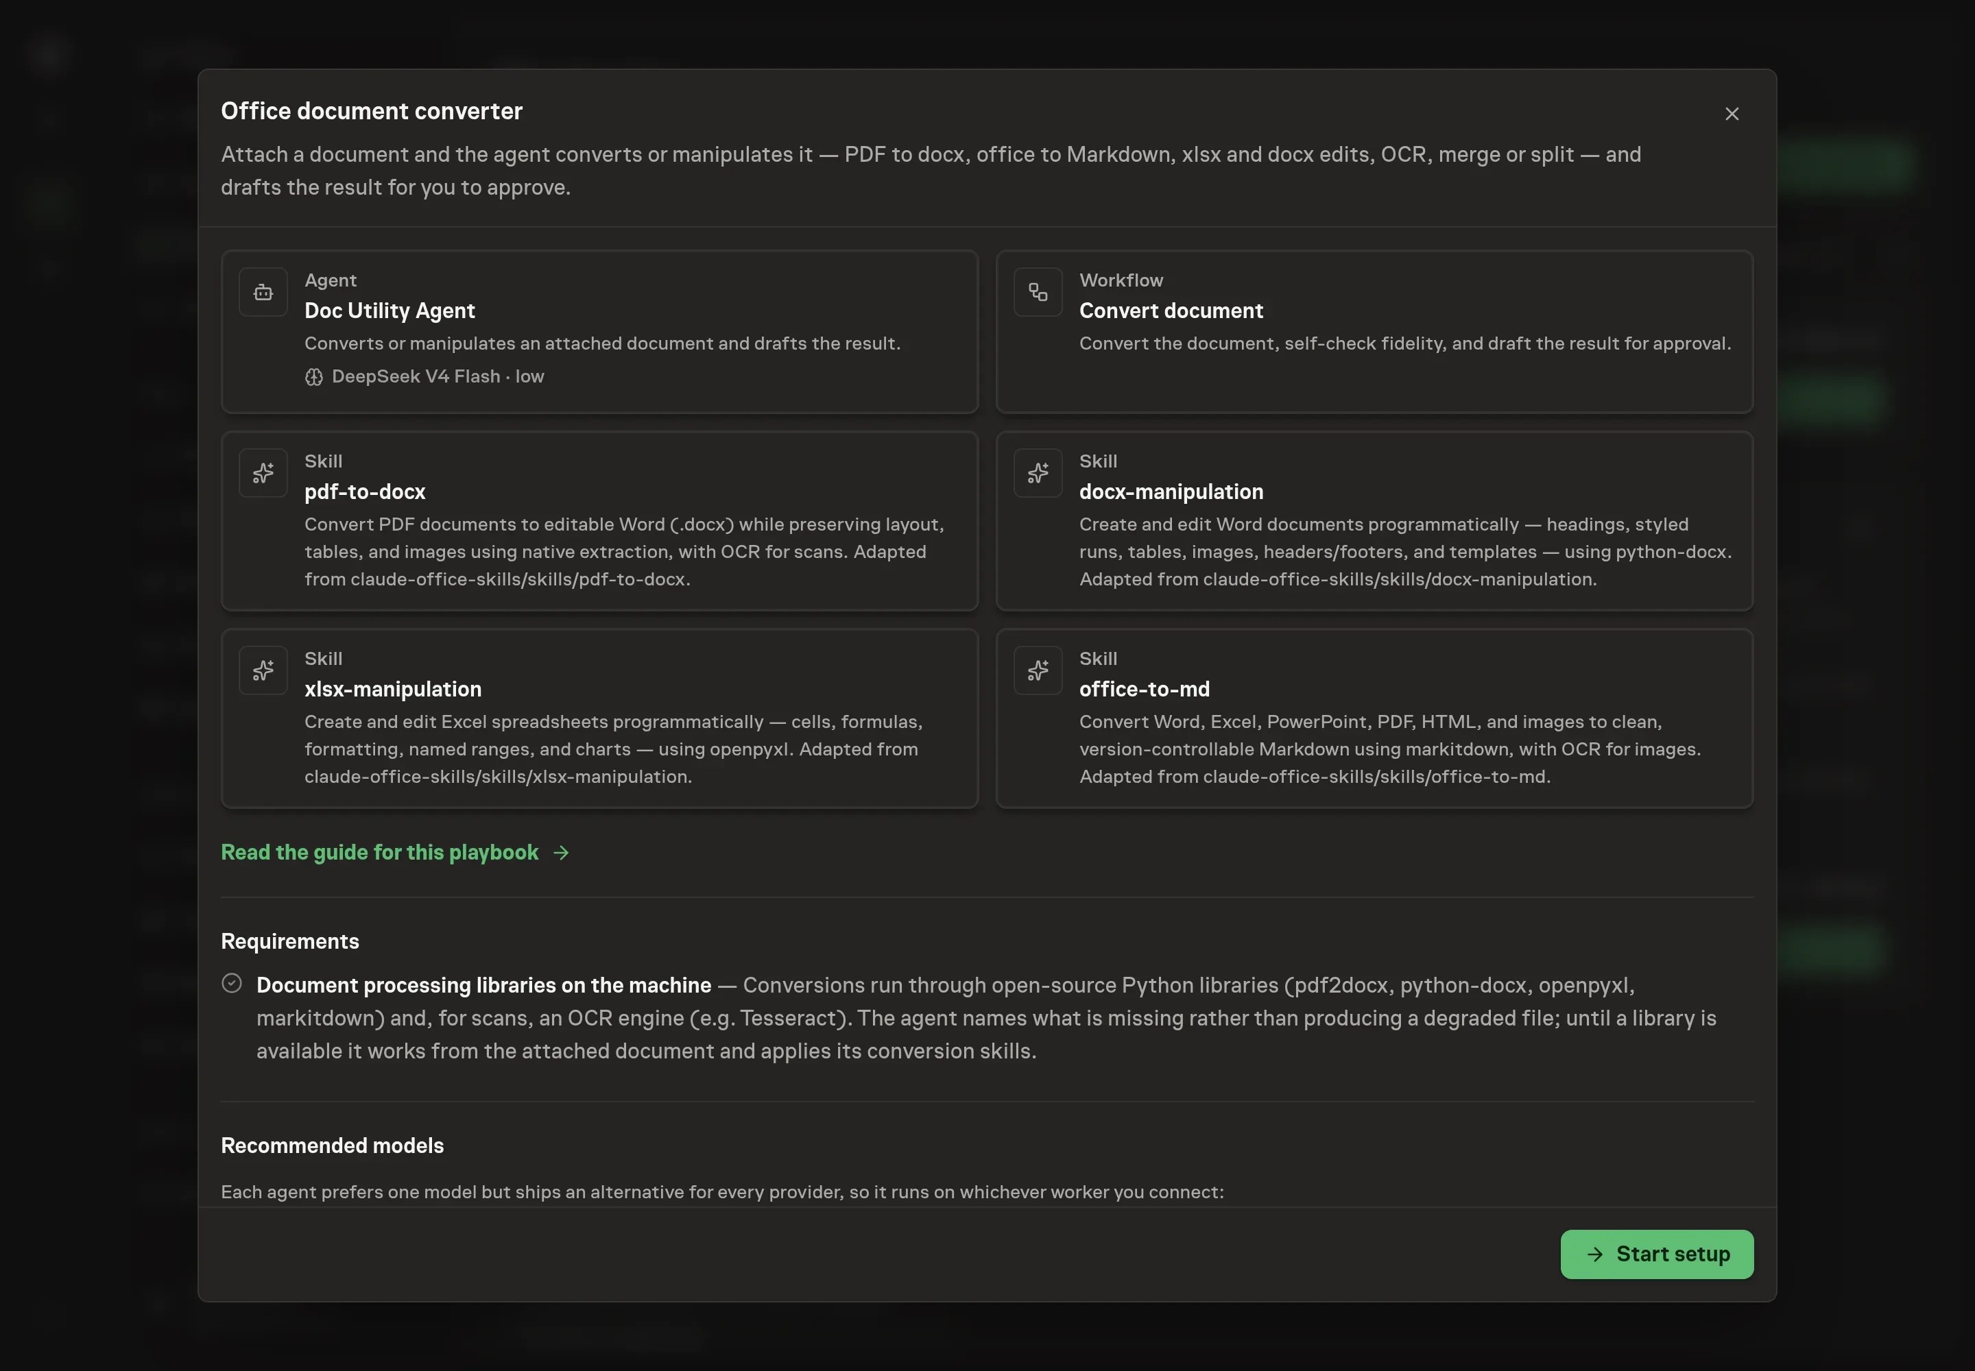The height and width of the screenshot is (1371, 1975).
Task: Click the Start setup button
Action: pos(1656,1253)
